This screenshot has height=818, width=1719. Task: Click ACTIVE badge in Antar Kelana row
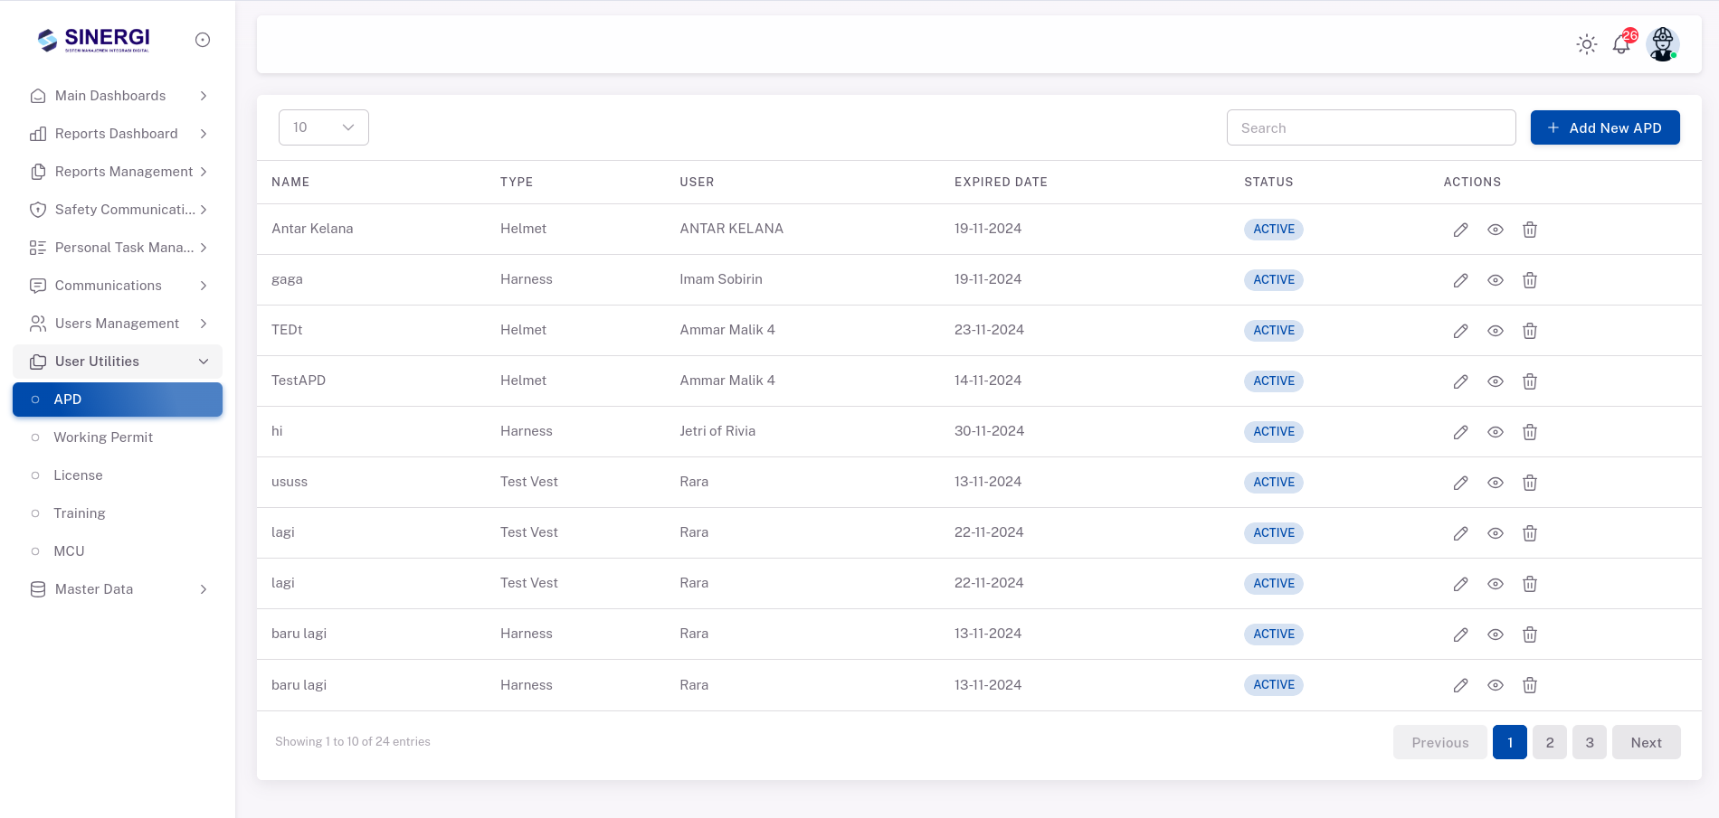point(1274,230)
